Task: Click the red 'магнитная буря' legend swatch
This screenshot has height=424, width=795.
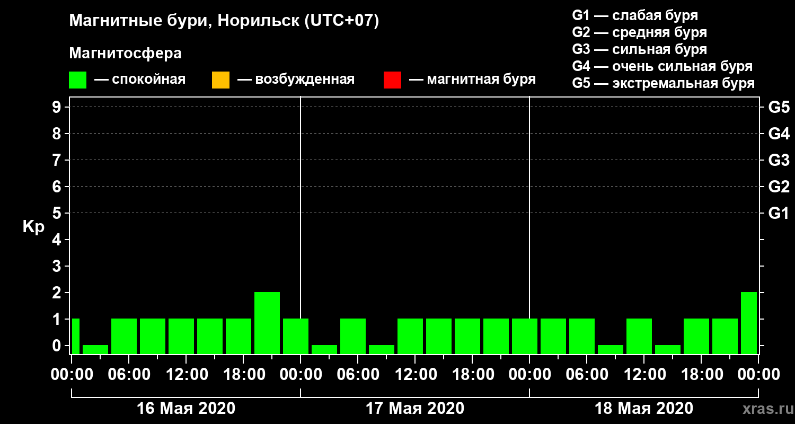Action: 392,80
